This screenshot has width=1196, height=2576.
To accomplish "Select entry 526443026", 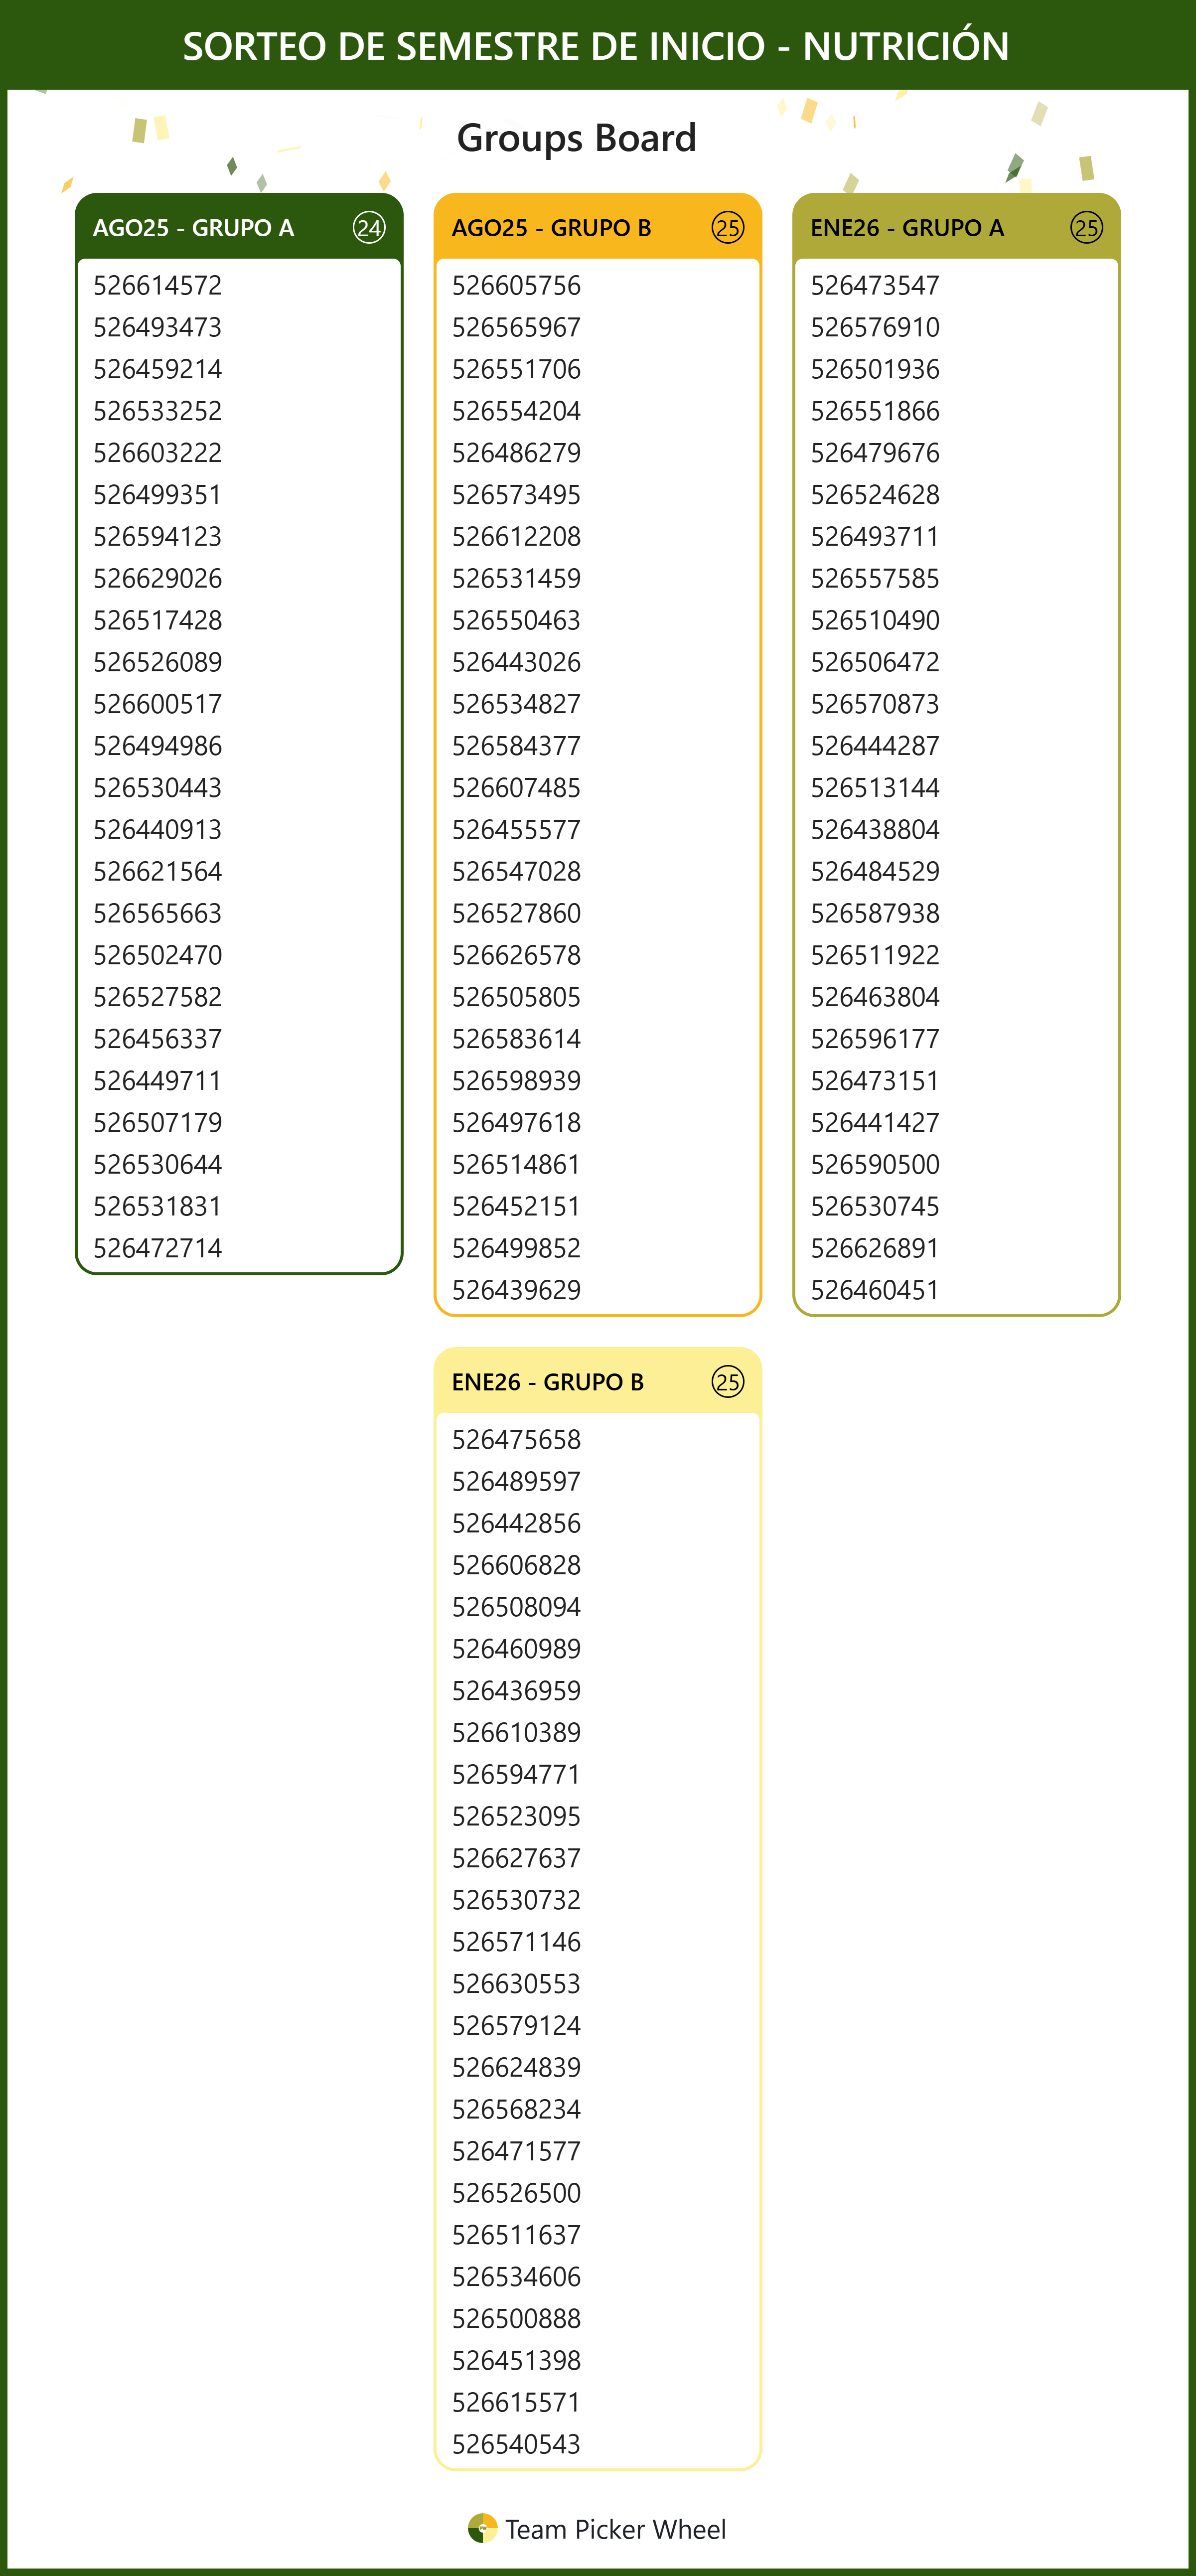I will pos(517,662).
